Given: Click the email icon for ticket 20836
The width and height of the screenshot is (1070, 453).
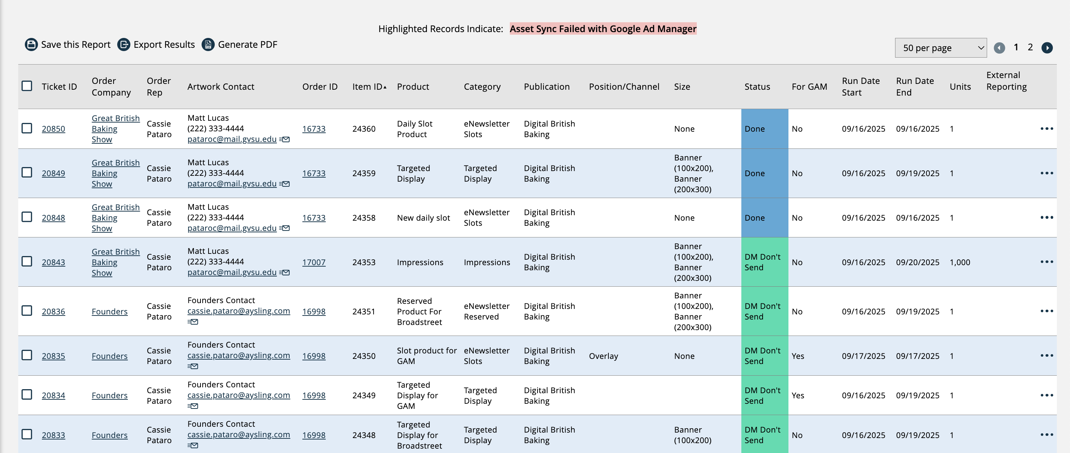Looking at the screenshot, I should click(193, 322).
